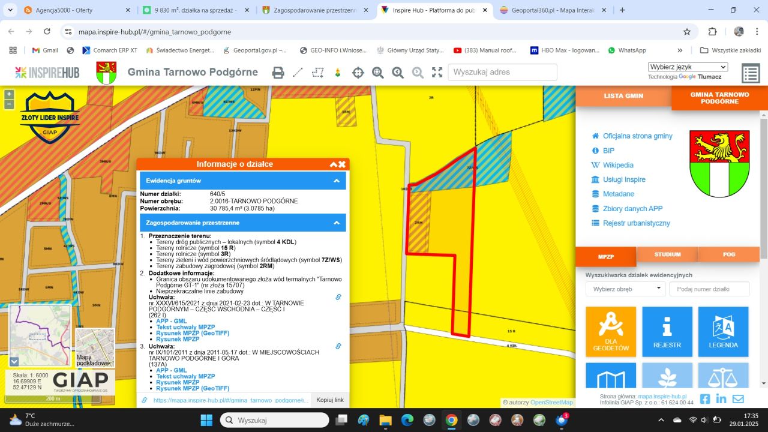This screenshot has height=432, width=768.
Task: Click the OpenStreetMap attribution link
Action: click(x=551, y=403)
